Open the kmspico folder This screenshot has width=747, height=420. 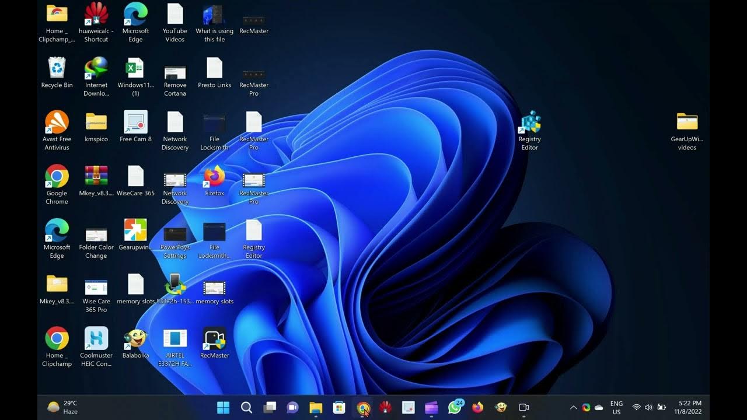pyautogui.click(x=96, y=127)
